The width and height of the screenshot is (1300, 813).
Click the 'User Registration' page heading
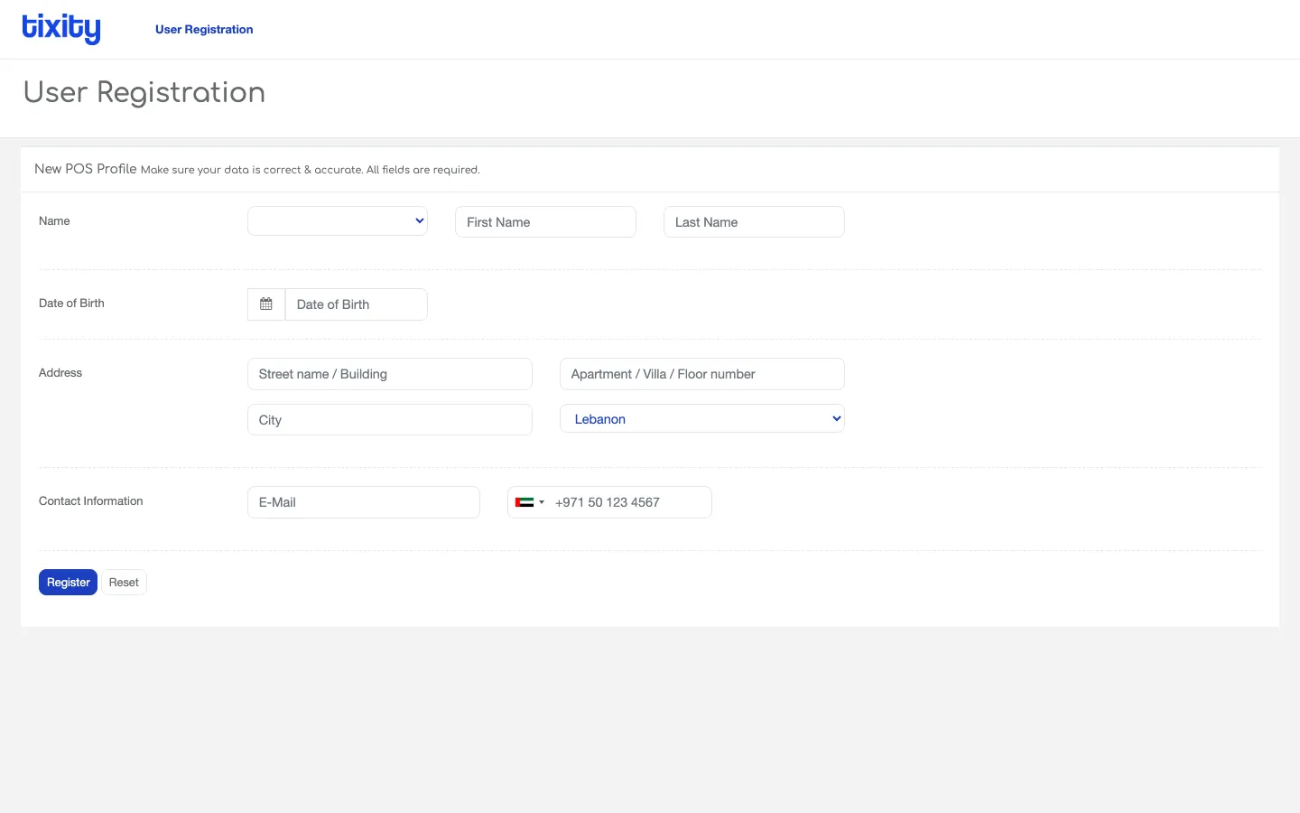tap(144, 92)
